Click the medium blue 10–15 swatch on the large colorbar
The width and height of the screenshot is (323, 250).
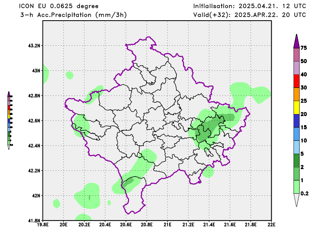[296, 134]
